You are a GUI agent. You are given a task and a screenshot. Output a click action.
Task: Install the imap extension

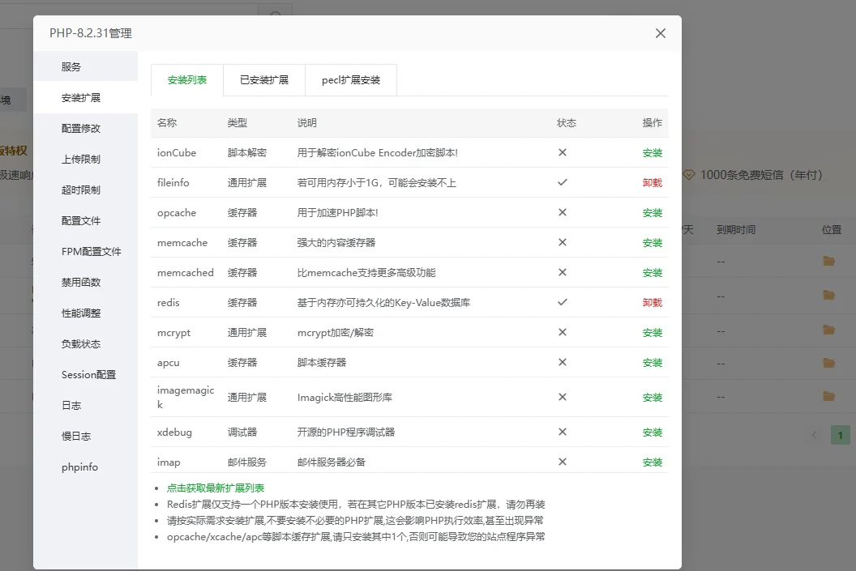coord(652,462)
